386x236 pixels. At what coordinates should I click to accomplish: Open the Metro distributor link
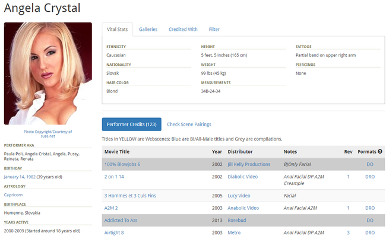234,232
